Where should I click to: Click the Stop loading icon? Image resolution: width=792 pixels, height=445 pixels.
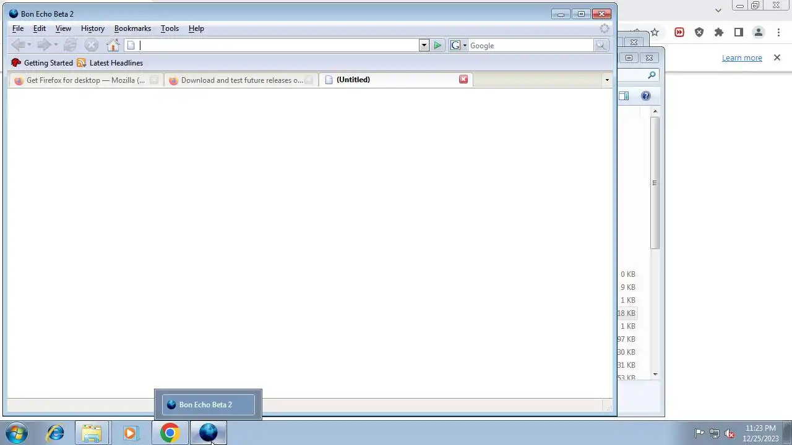pos(92,45)
